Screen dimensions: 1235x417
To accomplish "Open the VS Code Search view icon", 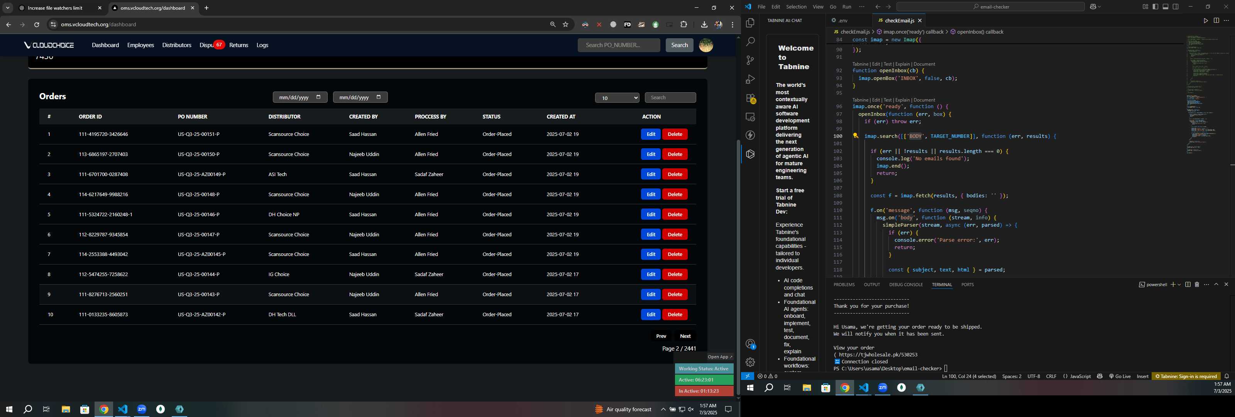I will pyautogui.click(x=750, y=42).
